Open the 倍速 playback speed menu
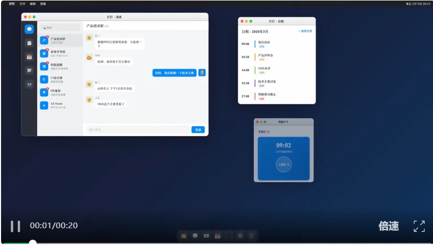Viewport: 433px width, 245px height. [388, 226]
